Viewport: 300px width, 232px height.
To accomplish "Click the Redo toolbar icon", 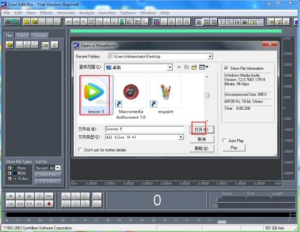I will tap(76, 22).
